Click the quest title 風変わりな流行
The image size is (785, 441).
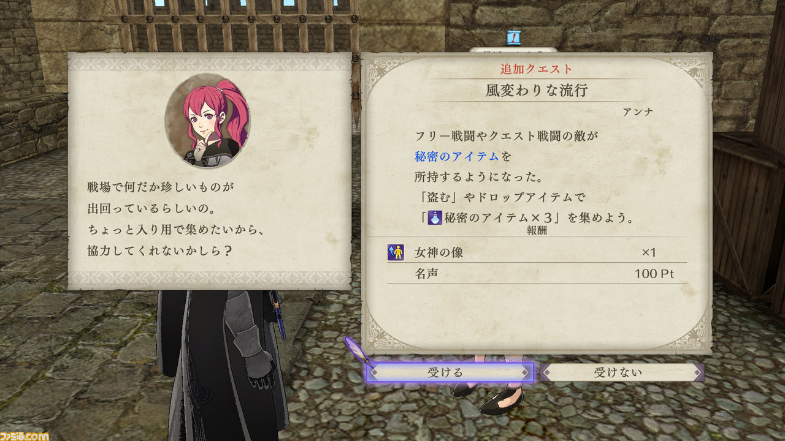click(x=537, y=91)
